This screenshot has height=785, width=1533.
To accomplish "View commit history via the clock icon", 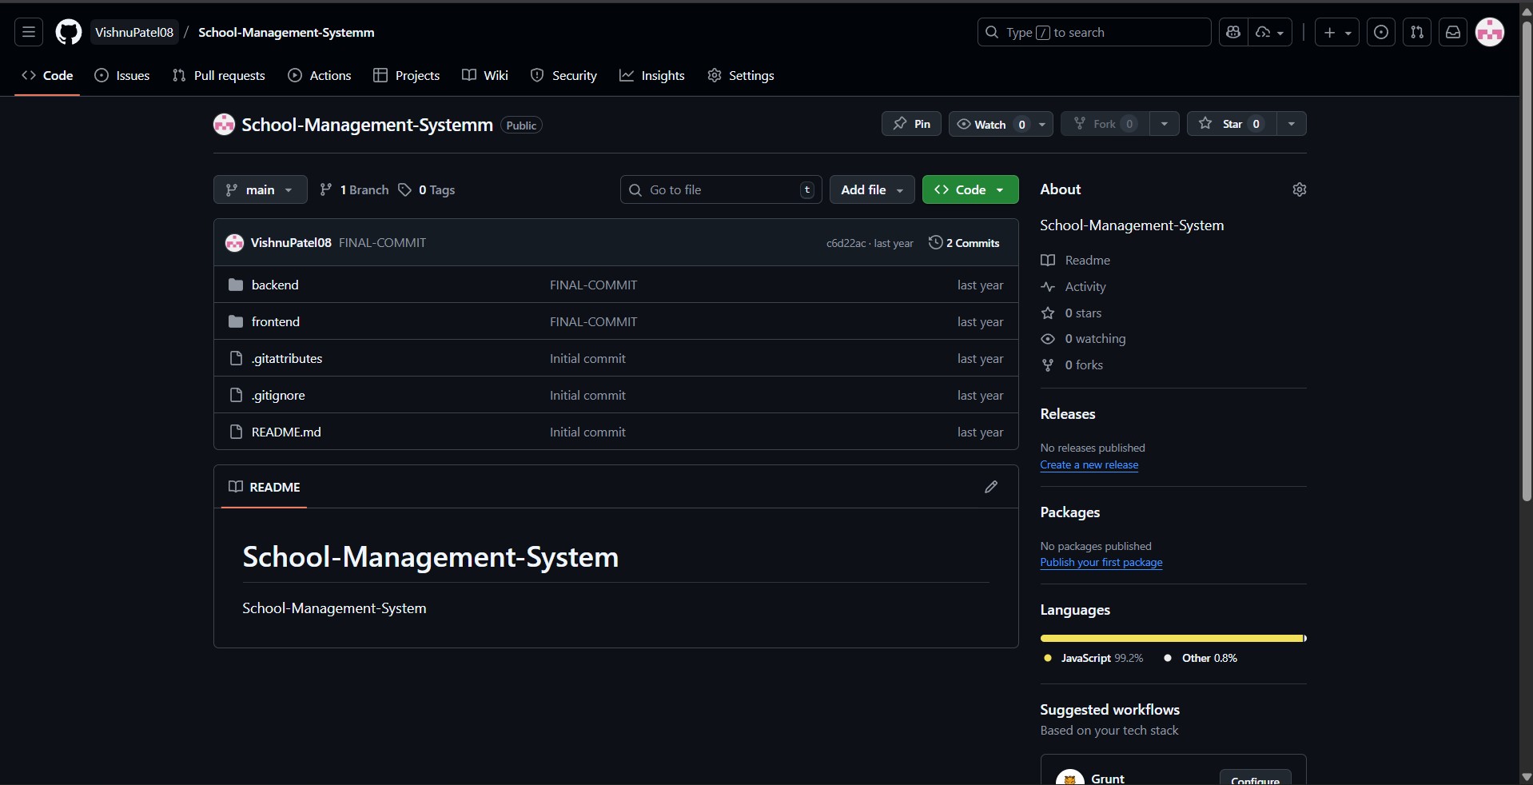I will tap(935, 242).
